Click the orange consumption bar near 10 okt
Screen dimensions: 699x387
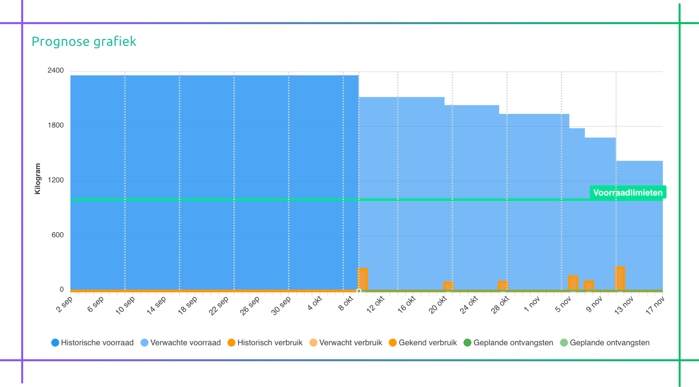click(x=363, y=279)
